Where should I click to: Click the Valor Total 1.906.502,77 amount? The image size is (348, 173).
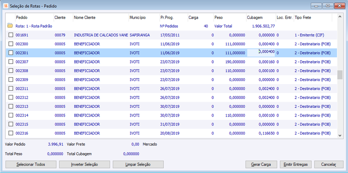tap(264, 26)
